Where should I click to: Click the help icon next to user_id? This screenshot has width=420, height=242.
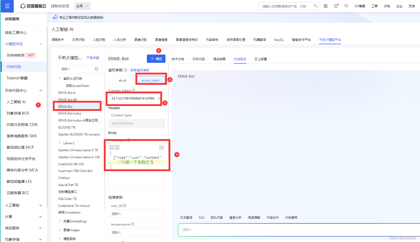(125, 206)
